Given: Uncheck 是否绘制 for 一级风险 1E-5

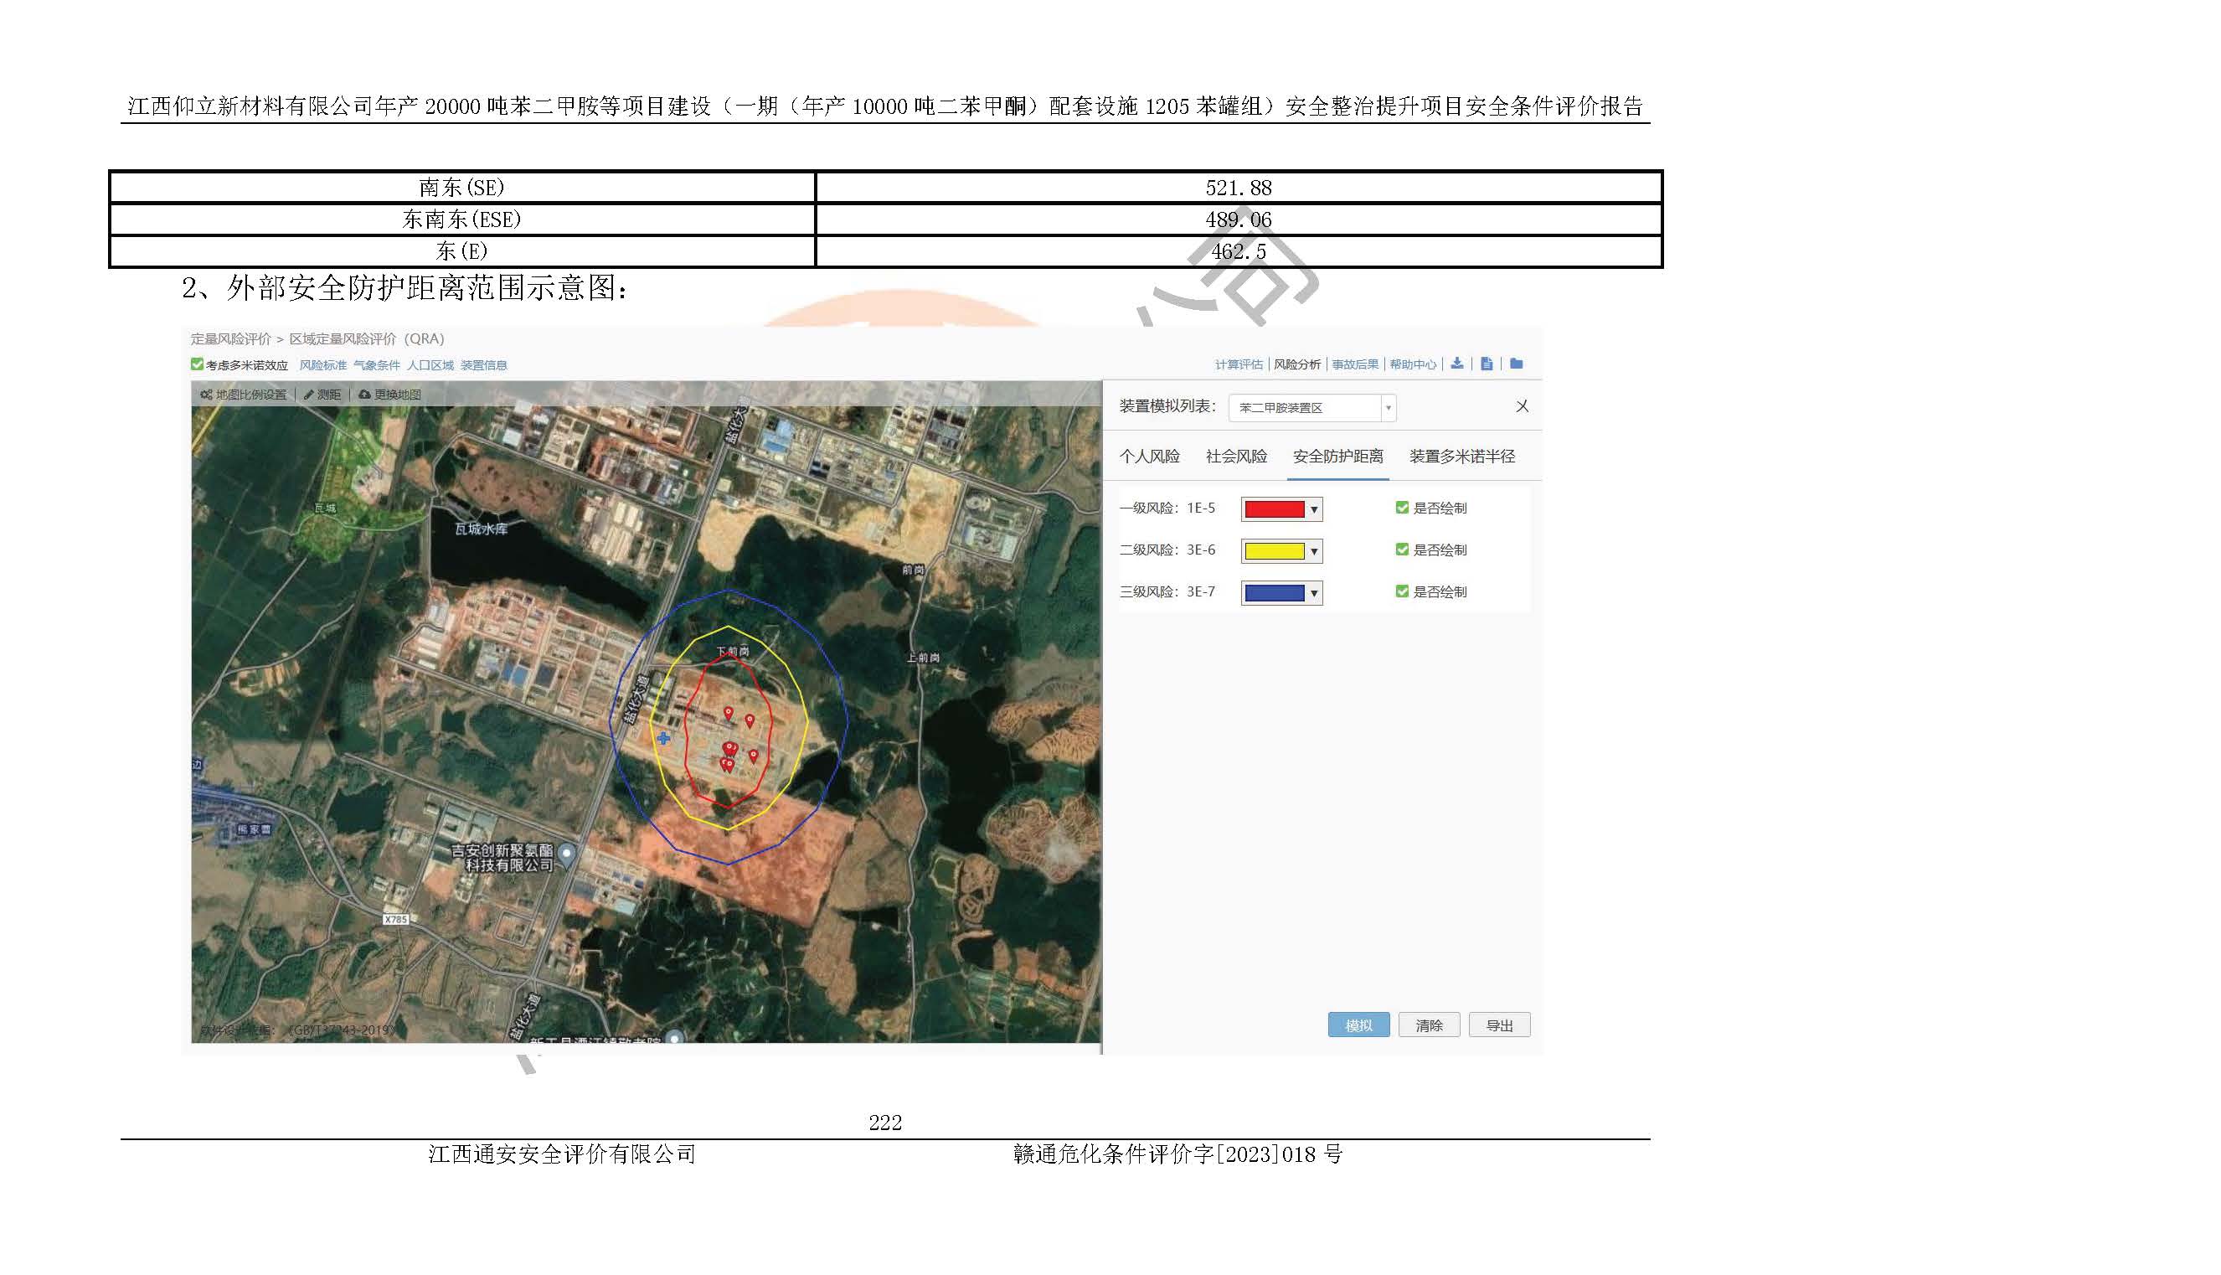Looking at the screenshot, I should 1402,508.
